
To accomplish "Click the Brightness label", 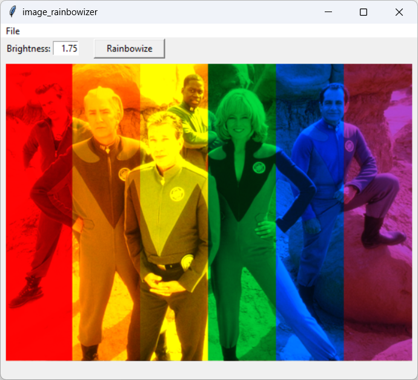I will coord(28,48).
